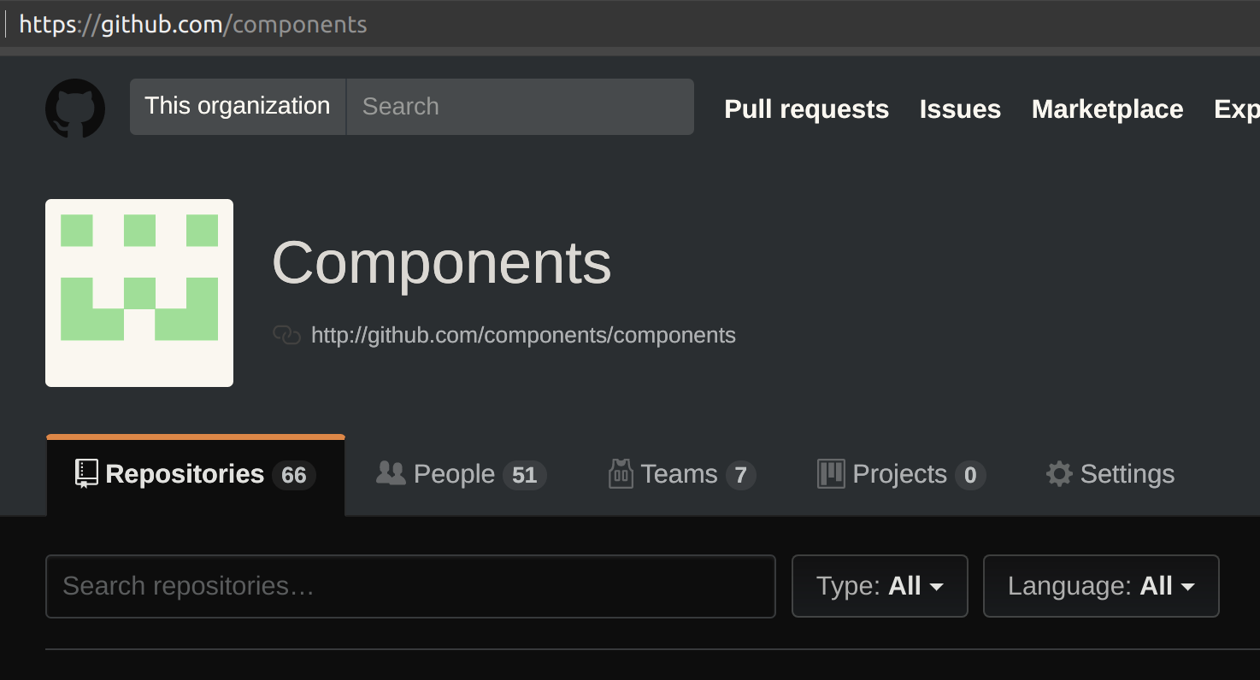Expand the Language: All dropdown
This screenshot has width=1260, height=680.
[x=1101, y=586]
